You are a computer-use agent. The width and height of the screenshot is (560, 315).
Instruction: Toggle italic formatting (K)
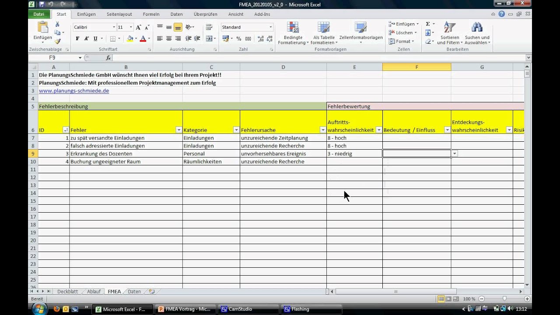tap(87, 38)
